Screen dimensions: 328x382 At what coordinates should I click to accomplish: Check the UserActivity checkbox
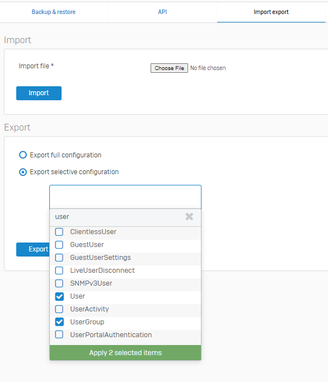[x=59, y=309]
